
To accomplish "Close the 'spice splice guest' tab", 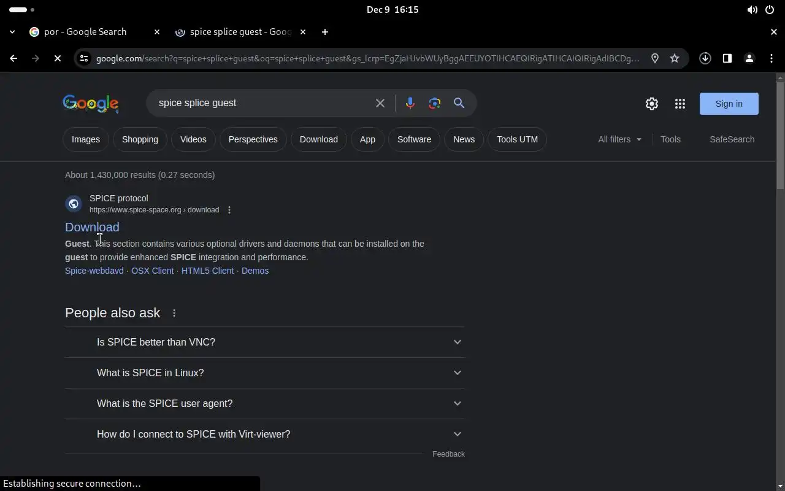I will pyautogui.click(x=303, y=32).
